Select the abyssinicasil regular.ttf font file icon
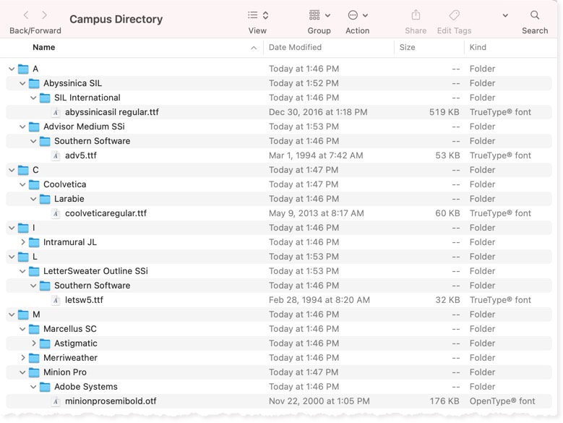 pyautogui.click(x=56, y=112)
